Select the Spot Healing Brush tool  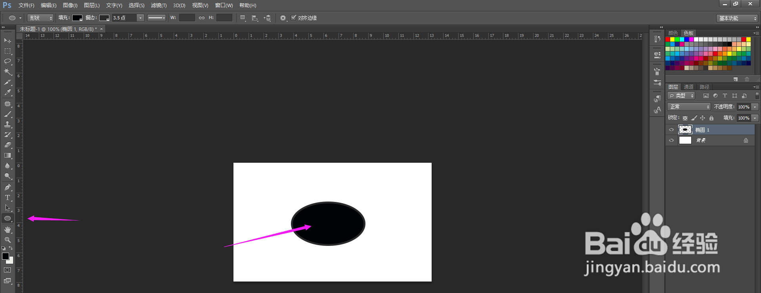[x=8, y=104]
